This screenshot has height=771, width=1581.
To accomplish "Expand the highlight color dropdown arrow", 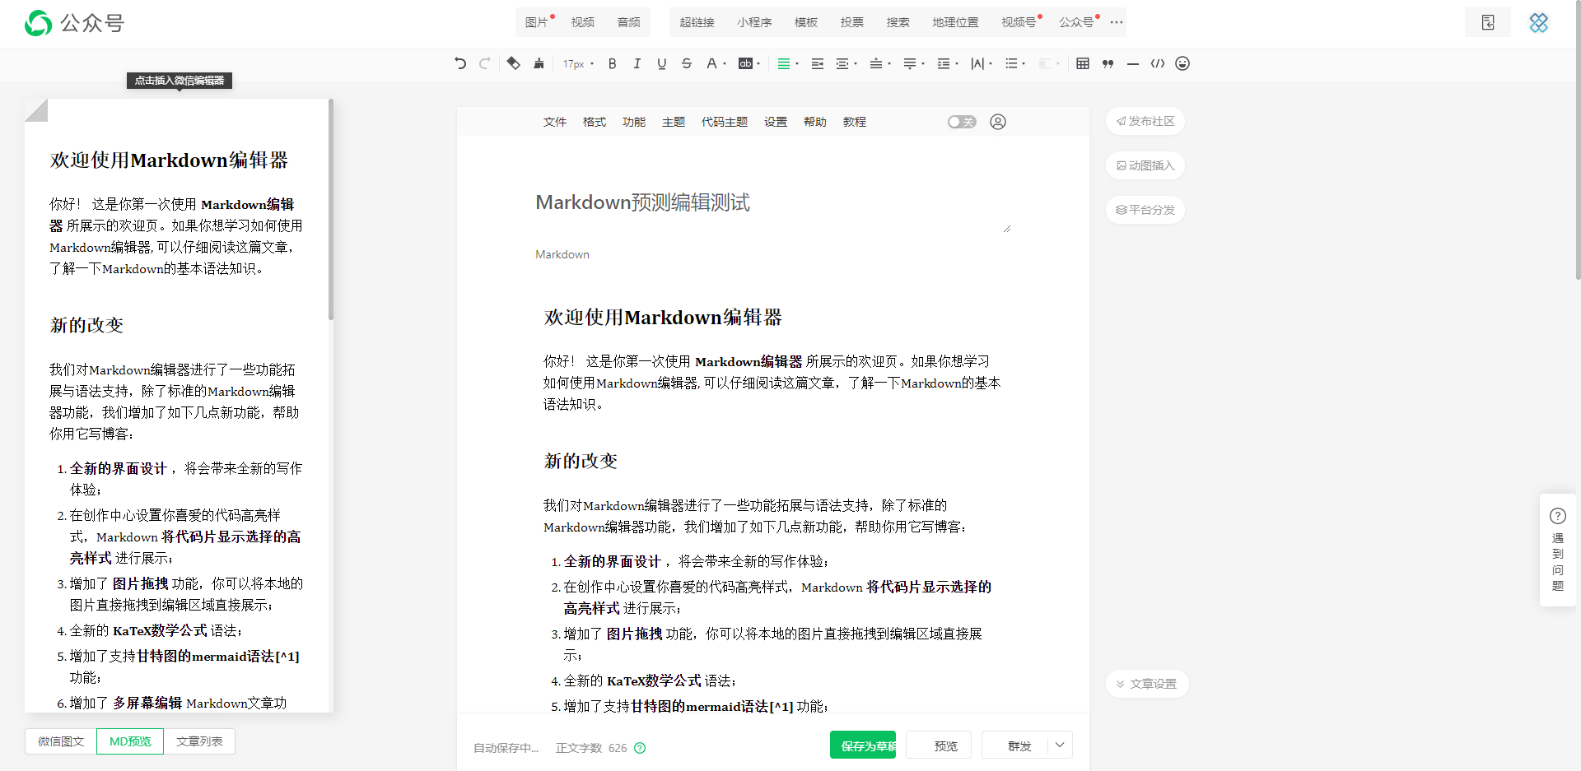I will point(758,64).
